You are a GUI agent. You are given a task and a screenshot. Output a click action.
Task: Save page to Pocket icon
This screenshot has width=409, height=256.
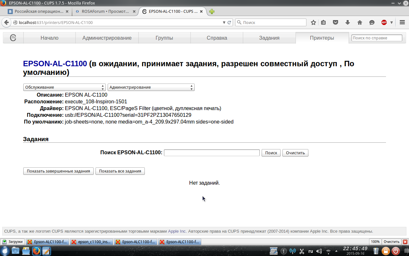(x=336, y=22)
